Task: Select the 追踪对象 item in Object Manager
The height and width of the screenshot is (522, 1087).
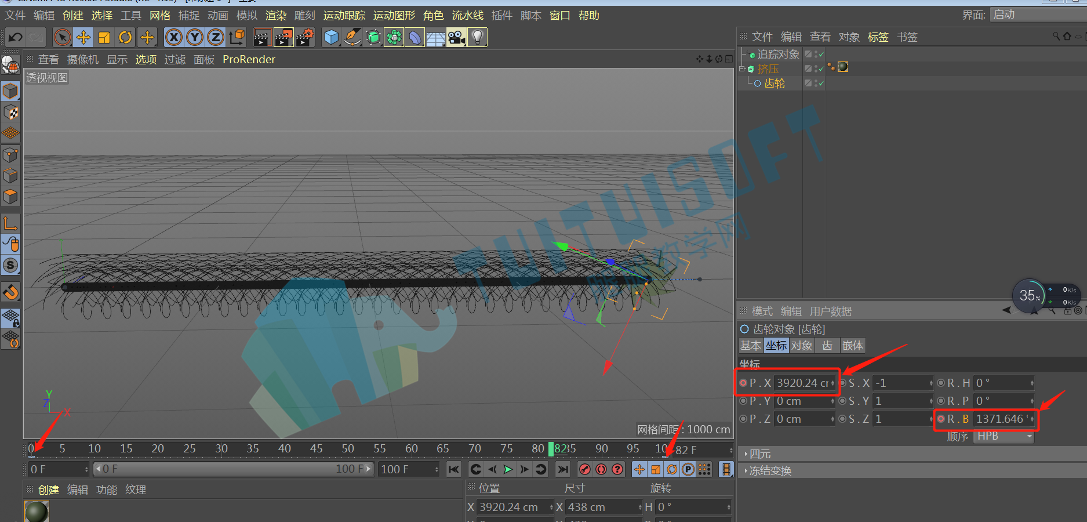Action: tap(778, 55)
